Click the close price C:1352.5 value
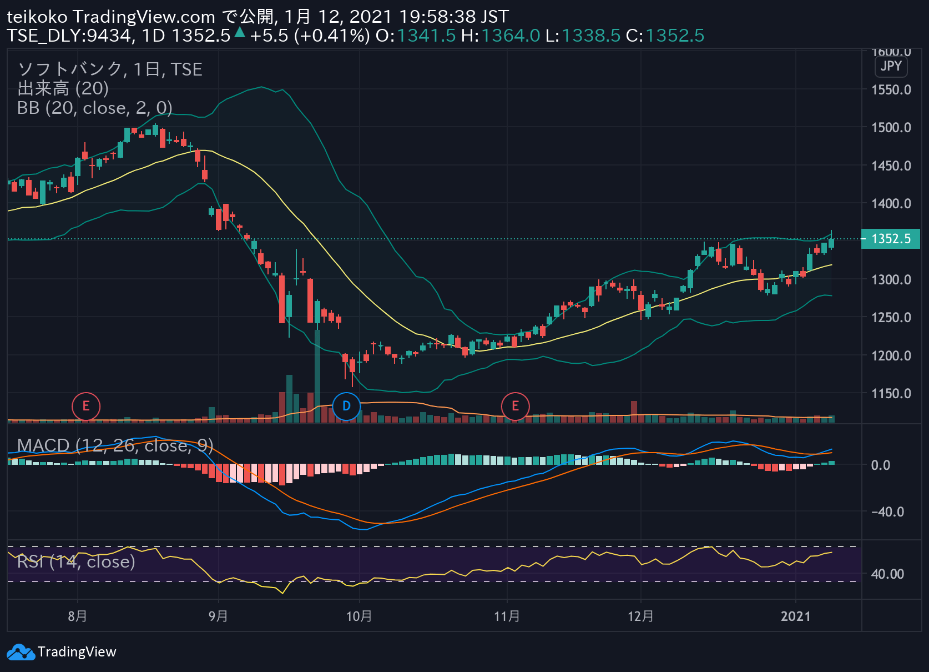This screenshot has width=929, height=672. [x=665, y=36]
